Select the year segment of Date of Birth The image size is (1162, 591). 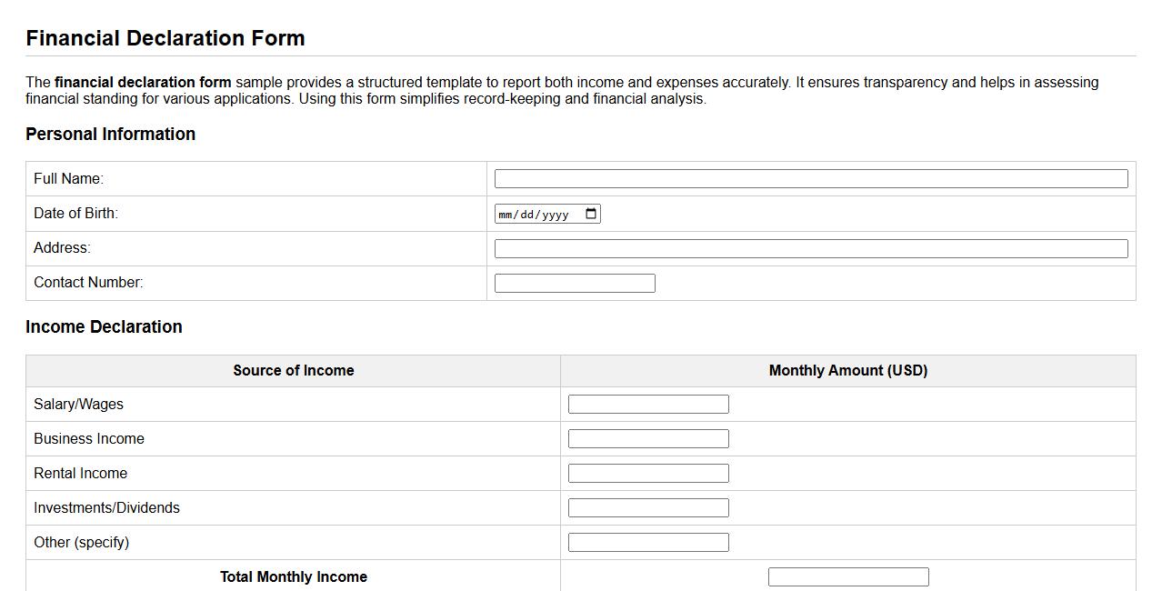click(x=556, y=214)
